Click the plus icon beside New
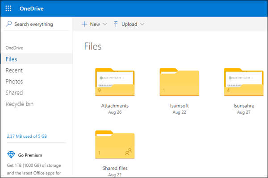 84,24
